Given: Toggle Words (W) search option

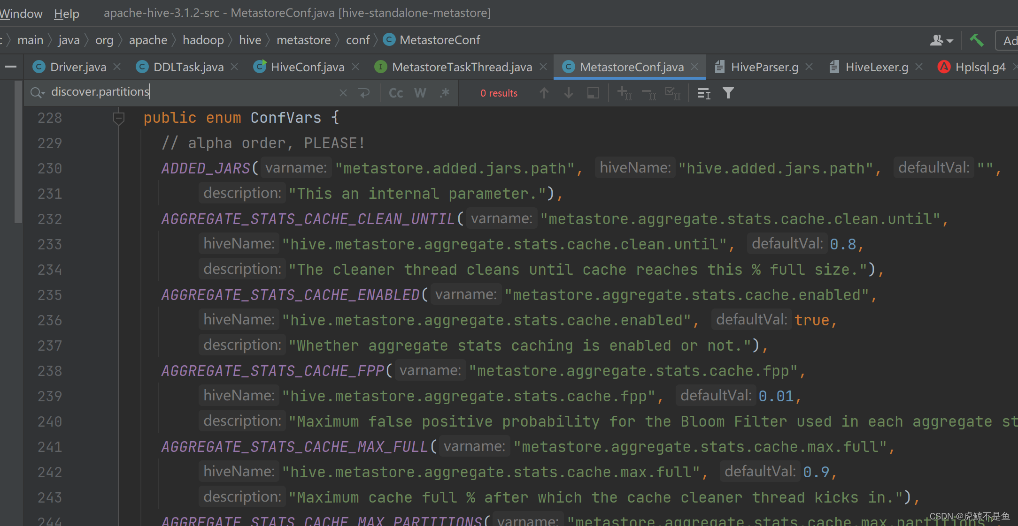Looking at the screenshot, I should pyautogui.click(x=420, y=93).
